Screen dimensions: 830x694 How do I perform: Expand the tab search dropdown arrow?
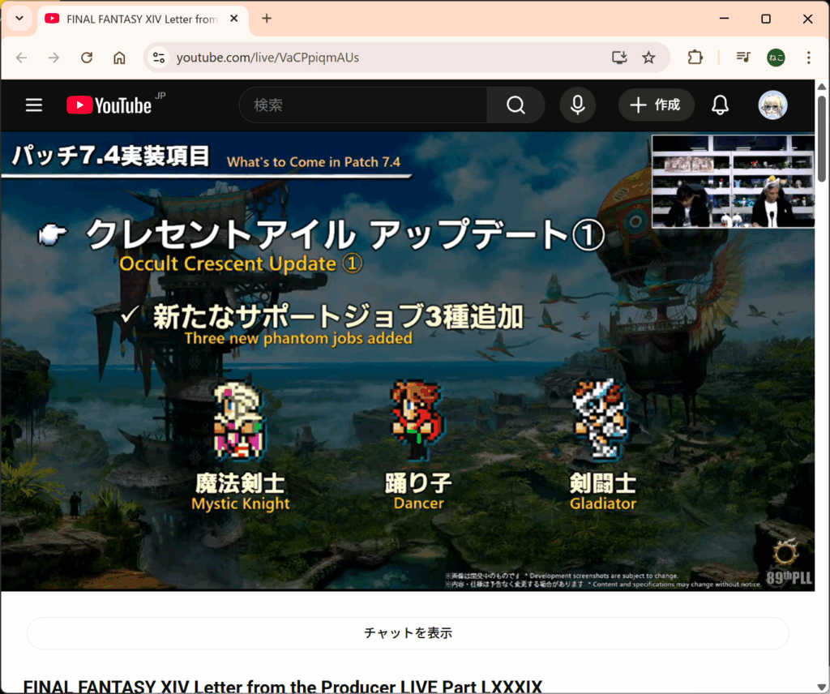click(19, 19)
